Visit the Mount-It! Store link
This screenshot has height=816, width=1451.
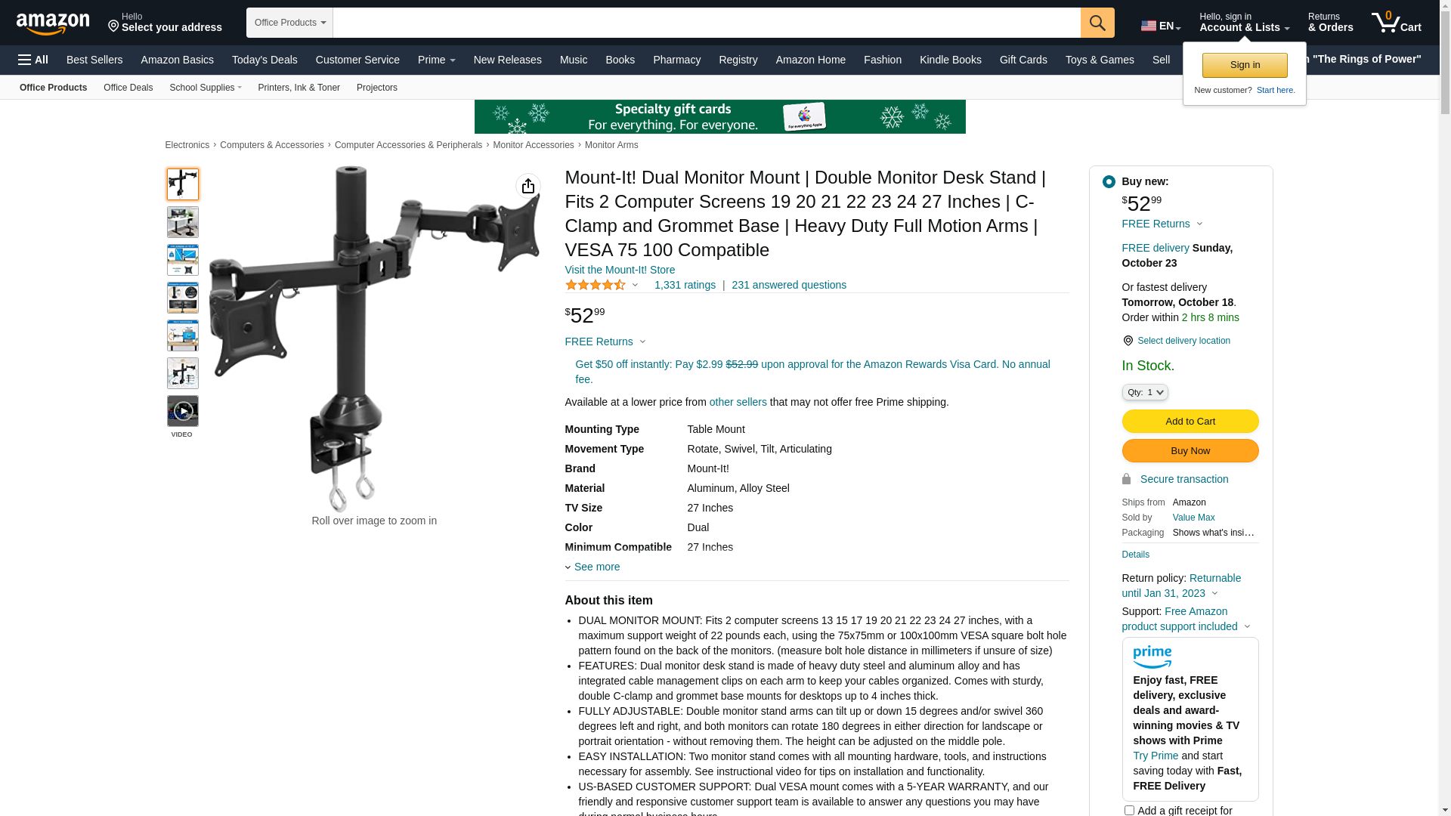point(620,270)
